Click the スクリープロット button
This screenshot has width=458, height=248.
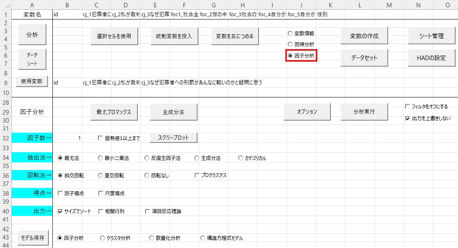(174, 138)
